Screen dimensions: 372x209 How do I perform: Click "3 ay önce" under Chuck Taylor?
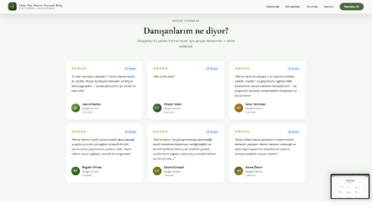point(169,112)
